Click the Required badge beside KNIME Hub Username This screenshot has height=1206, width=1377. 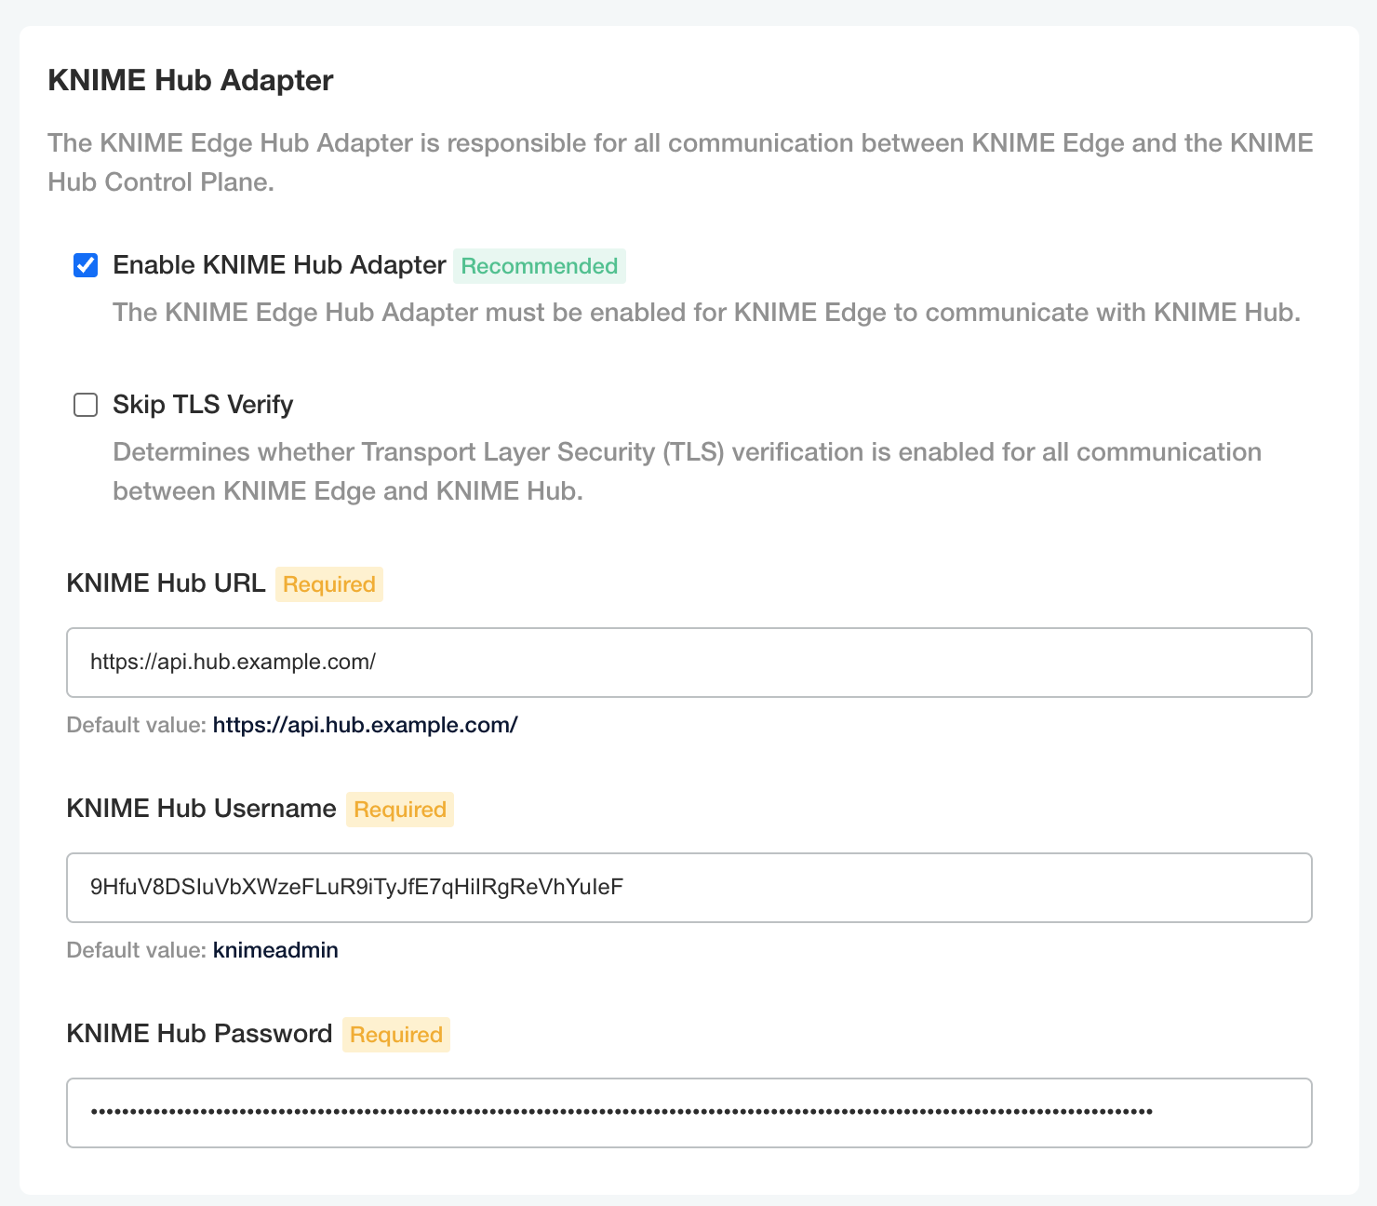pyautogui.click(x=400, y=810)
